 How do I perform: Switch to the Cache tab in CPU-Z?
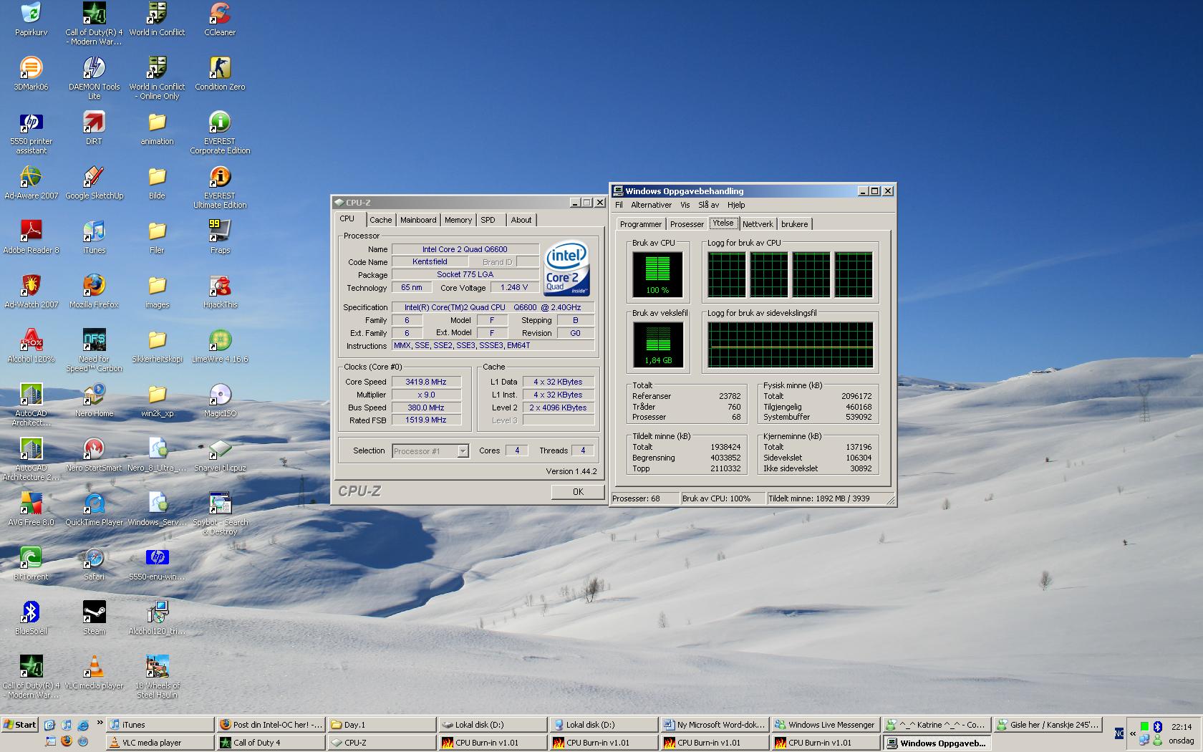380,220
